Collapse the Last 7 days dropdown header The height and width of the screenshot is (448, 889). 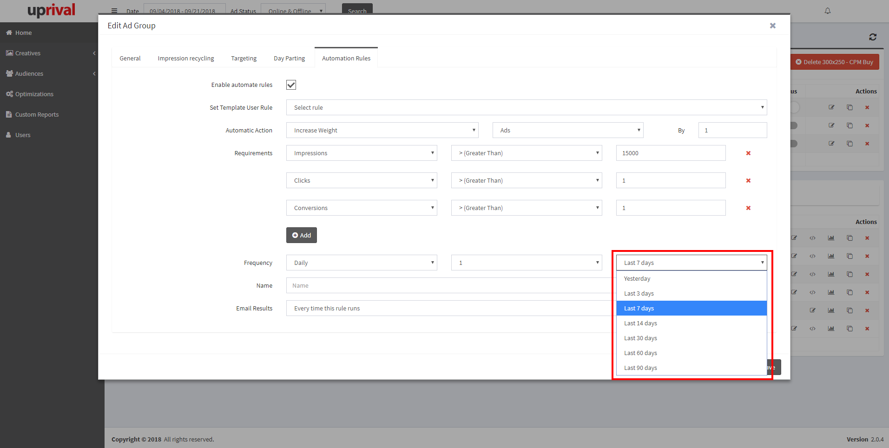click(691, 263)
